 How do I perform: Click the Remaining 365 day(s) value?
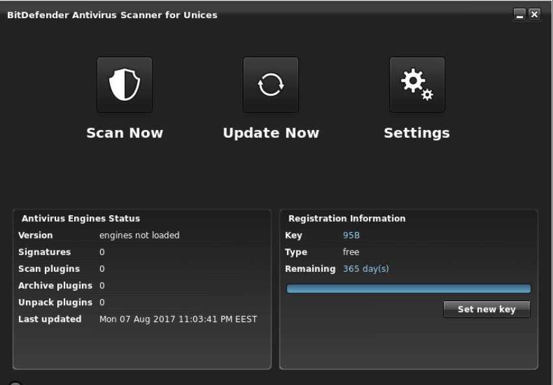[366, 269]
